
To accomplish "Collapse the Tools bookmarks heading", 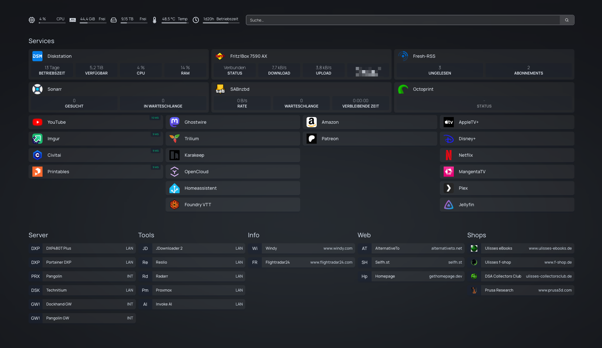I will coord(146,235).
